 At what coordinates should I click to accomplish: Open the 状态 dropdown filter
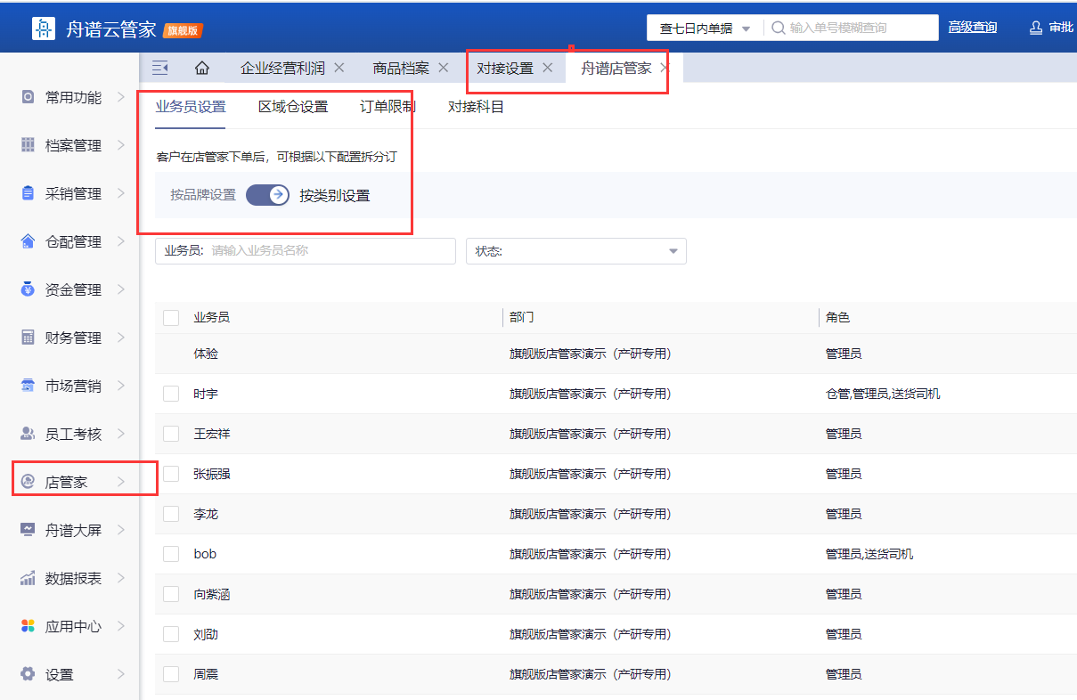coord(575,251)
